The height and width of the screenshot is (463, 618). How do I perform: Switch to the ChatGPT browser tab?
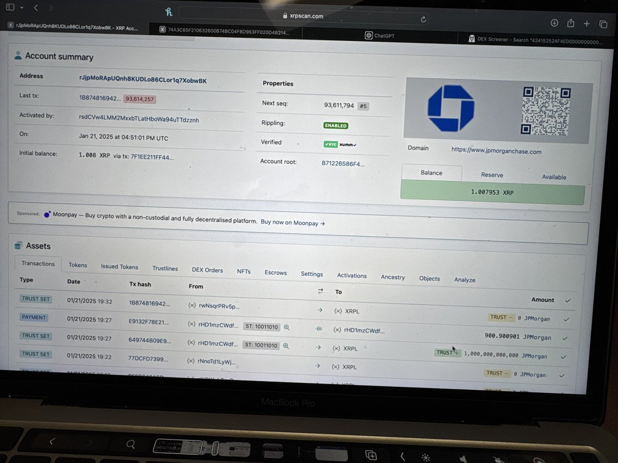[x=380, y=35]
